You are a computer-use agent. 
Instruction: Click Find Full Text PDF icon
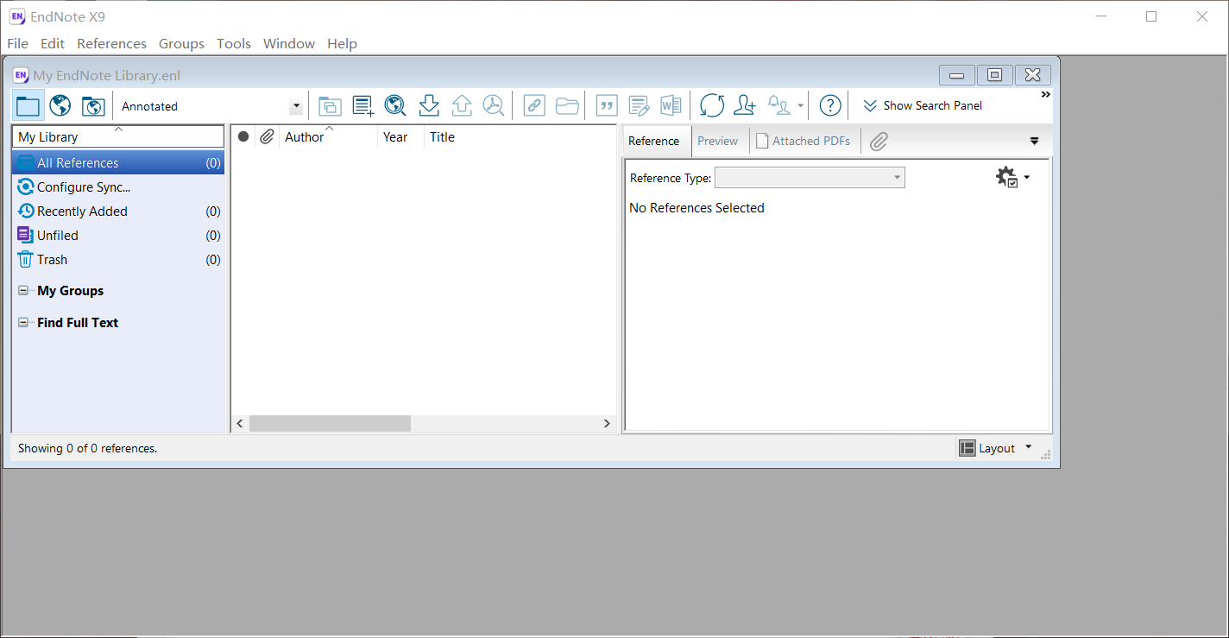(x=494, y=105)
